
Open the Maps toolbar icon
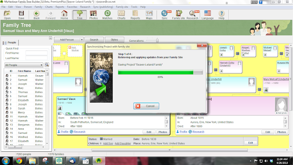coord(149,15)
